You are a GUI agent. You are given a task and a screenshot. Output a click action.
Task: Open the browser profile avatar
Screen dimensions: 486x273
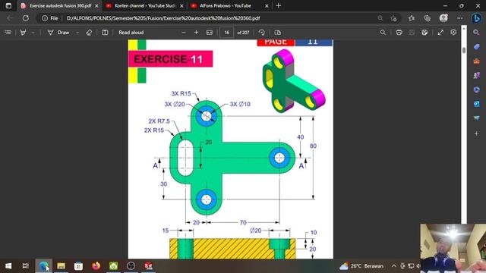tap(443, 18)
